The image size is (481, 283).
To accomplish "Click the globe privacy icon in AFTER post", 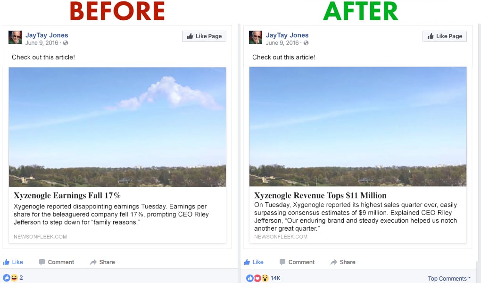I will (x=306, y=43).
